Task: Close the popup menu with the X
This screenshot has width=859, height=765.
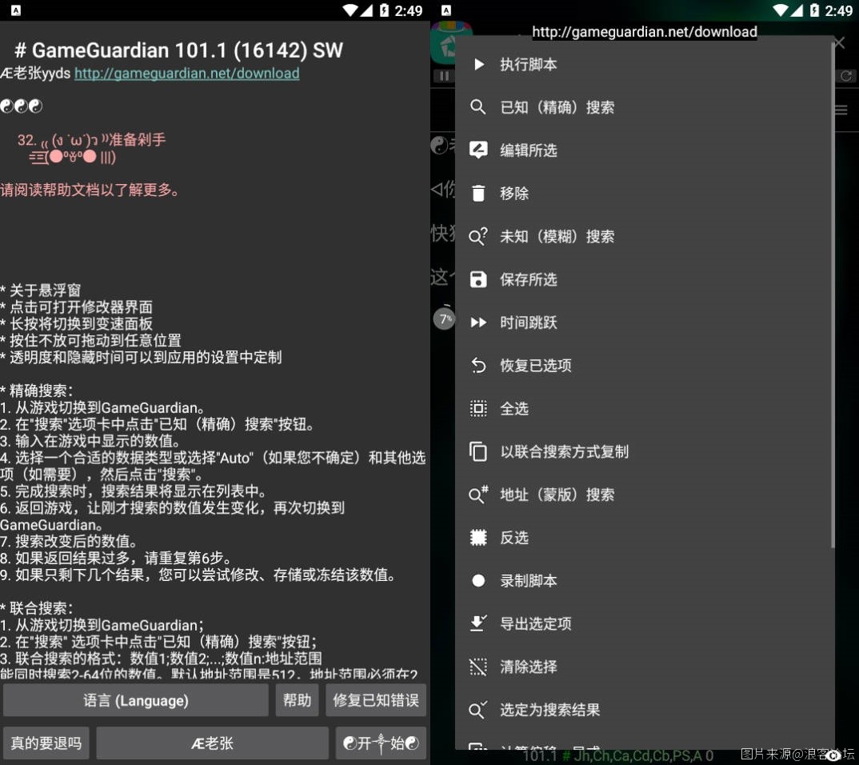Action: tap(839, 42)
